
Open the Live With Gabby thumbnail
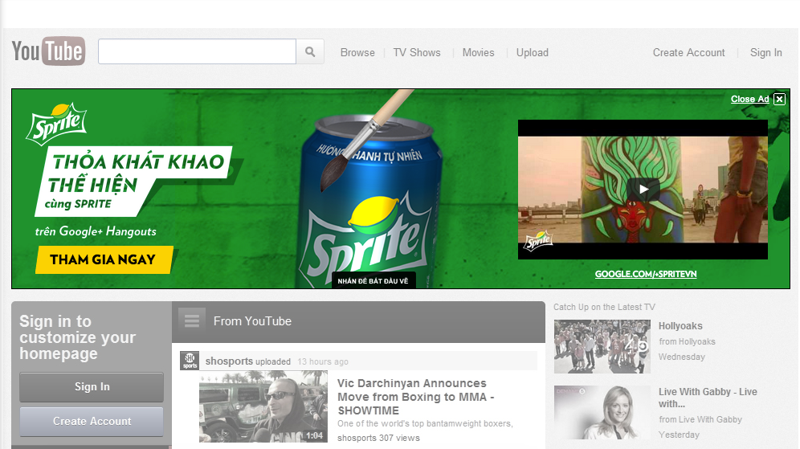pos(602,412)
